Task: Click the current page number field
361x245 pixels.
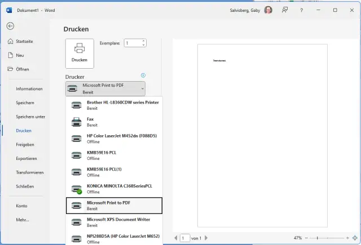Action: (185, 238)
